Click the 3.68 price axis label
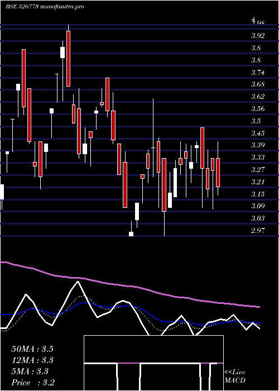 258,84
